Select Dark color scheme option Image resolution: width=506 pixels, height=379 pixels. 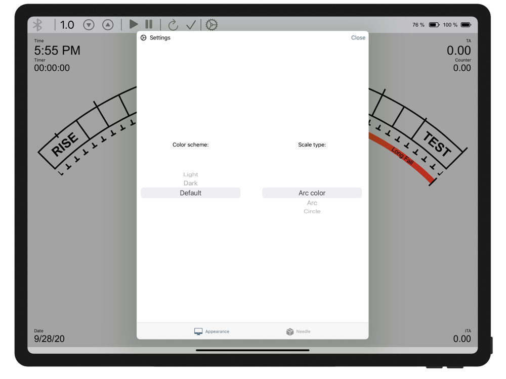(190, 183)
